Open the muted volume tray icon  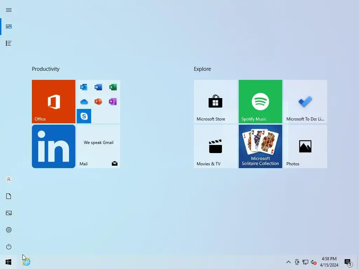[x=314, y=262]
